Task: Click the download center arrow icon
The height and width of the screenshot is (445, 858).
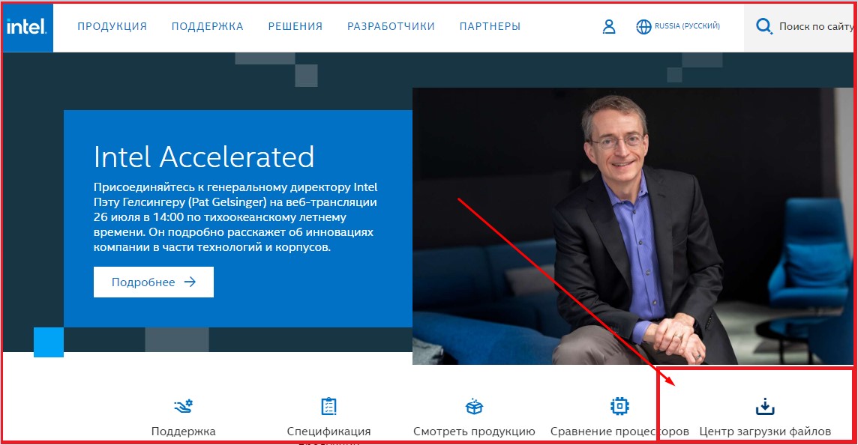Action: (765, 407)
